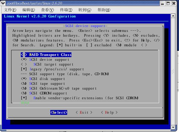Minimize the terminal window
This screenshot has height=132, width=179.
click(x=162, y=3)
